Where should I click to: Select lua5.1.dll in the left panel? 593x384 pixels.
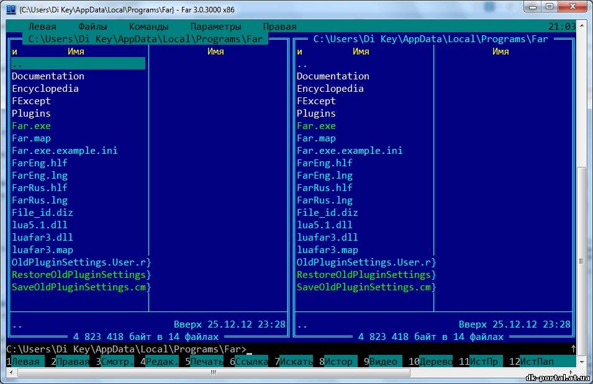[40, 225]
